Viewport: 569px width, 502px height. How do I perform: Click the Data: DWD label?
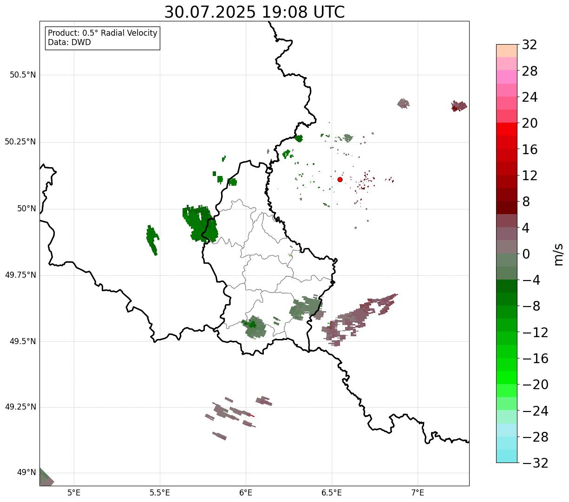[69, 43]
